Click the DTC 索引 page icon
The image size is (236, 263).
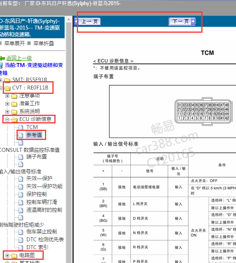coord(21,248)
